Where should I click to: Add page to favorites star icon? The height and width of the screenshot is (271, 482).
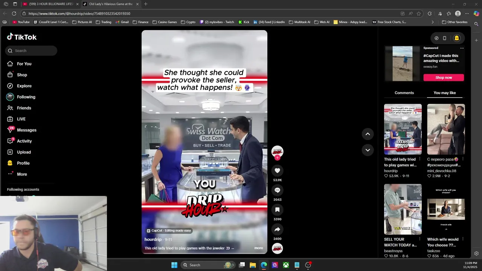point(419,14)
